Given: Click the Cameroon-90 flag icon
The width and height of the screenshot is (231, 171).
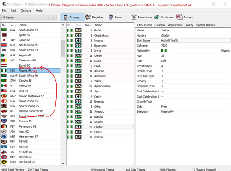Looking at the screenshot, I should 4,60.
